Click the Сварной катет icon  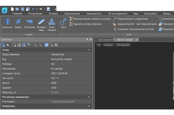[115, 24]
